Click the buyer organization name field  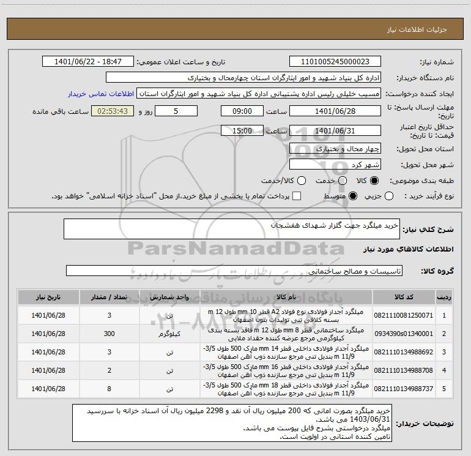tap(243, 78)
